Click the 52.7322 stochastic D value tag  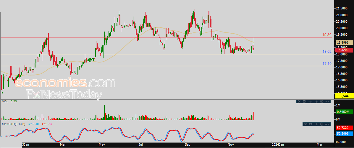(345, 128)
